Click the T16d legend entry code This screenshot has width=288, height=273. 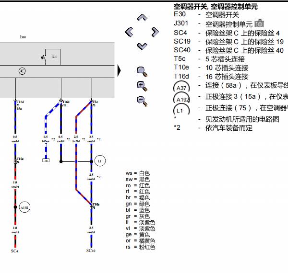click(181, 76)
